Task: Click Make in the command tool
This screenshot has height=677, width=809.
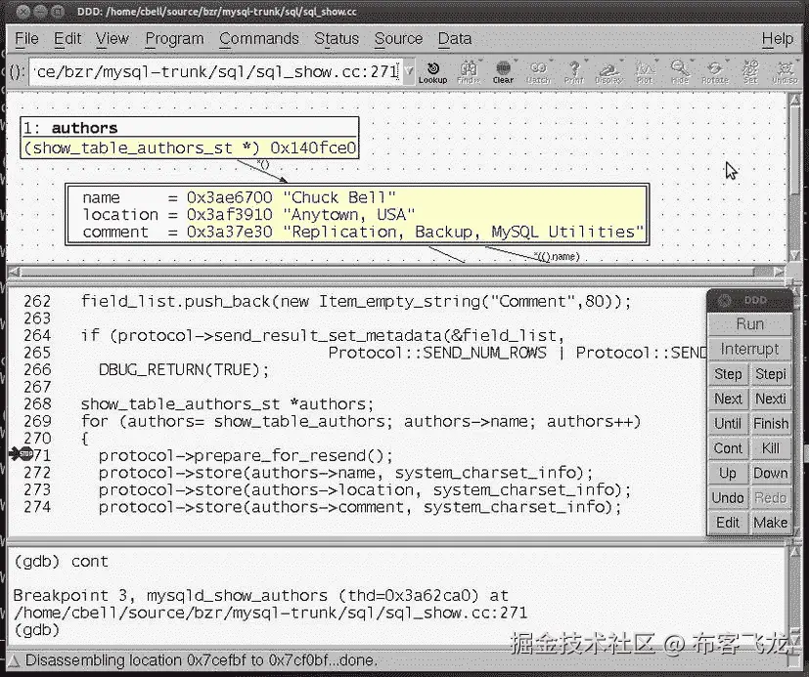Action: [770, 523]
